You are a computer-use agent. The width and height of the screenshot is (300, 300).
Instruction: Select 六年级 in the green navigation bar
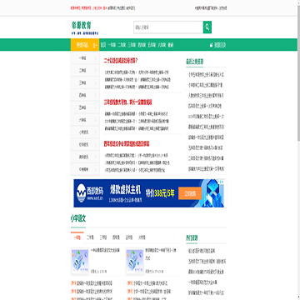click(162, 45)
